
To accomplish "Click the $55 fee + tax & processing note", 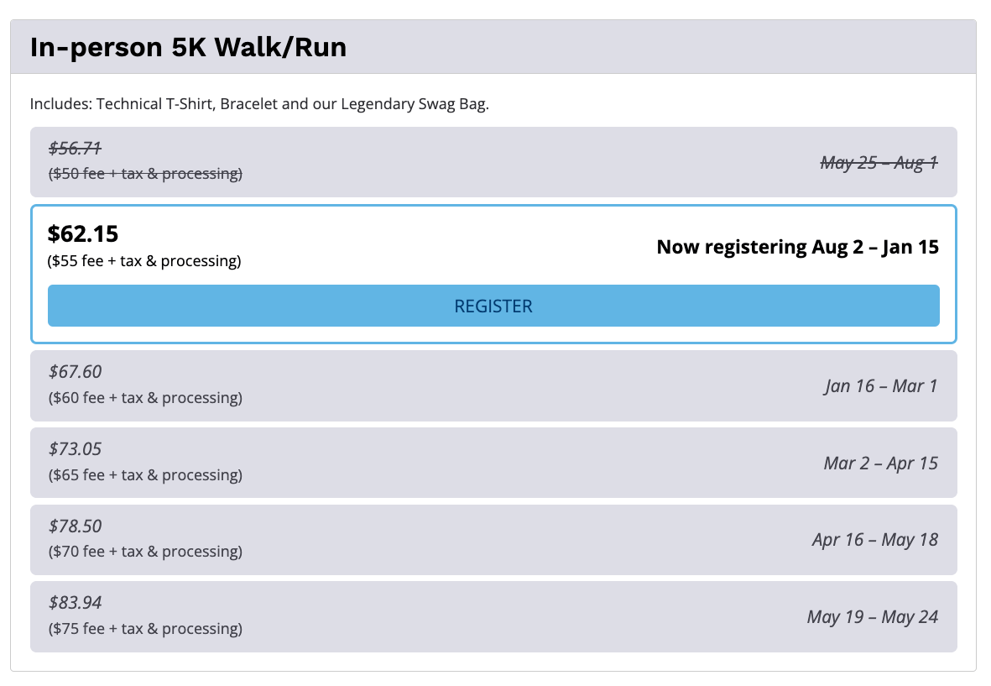I will click(x=144, y=261).
